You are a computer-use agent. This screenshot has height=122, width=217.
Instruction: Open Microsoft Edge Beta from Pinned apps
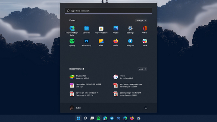[72, 31]
